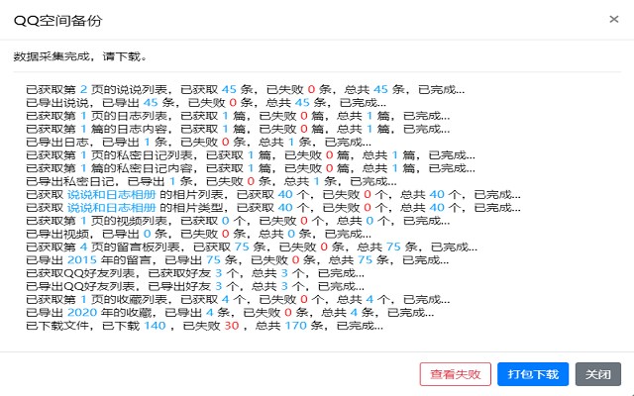
Task: Select the row 已下载文件 已下载 140
Action: click(204, 326)
